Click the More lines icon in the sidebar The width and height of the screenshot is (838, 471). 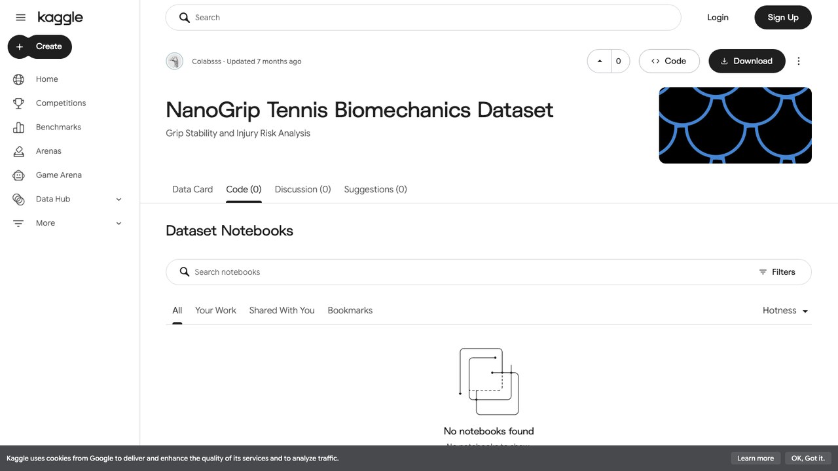(x=18, y=223)
